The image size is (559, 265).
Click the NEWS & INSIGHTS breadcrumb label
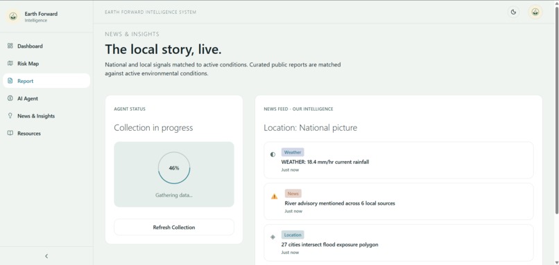point(132,34)
